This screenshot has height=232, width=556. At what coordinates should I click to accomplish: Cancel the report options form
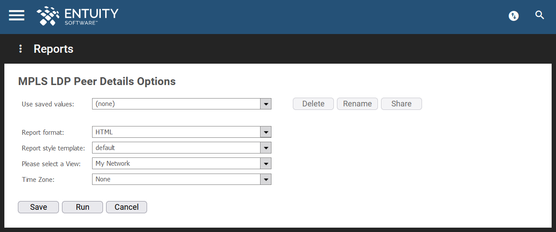[x=127, y=207]
